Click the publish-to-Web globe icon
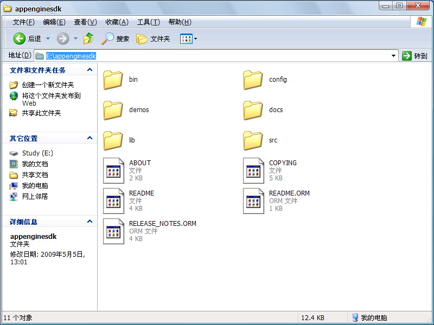 click(14, 96)
